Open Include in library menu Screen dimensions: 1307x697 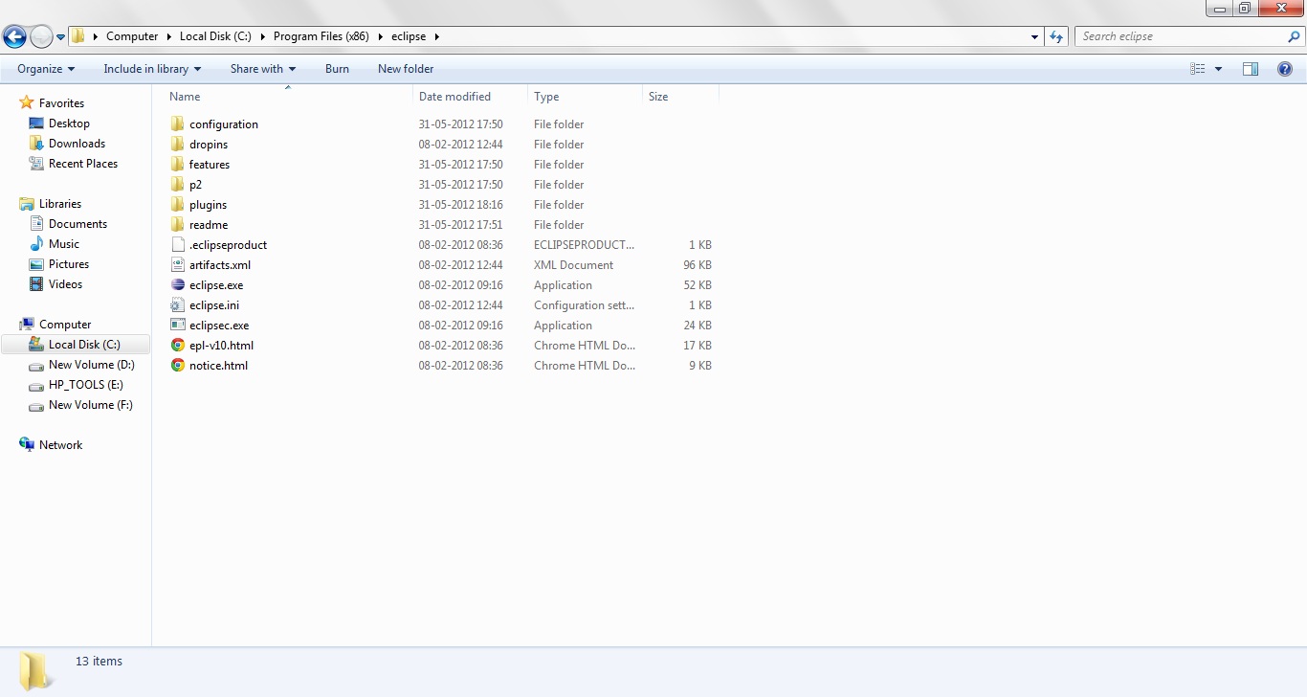click(152, 69)
